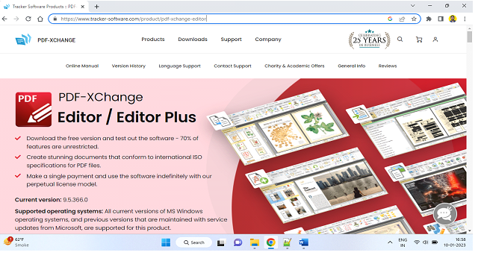Viewport: 484px width, 270px height.
Task: Open the Company menu
Action: [268, 40]
